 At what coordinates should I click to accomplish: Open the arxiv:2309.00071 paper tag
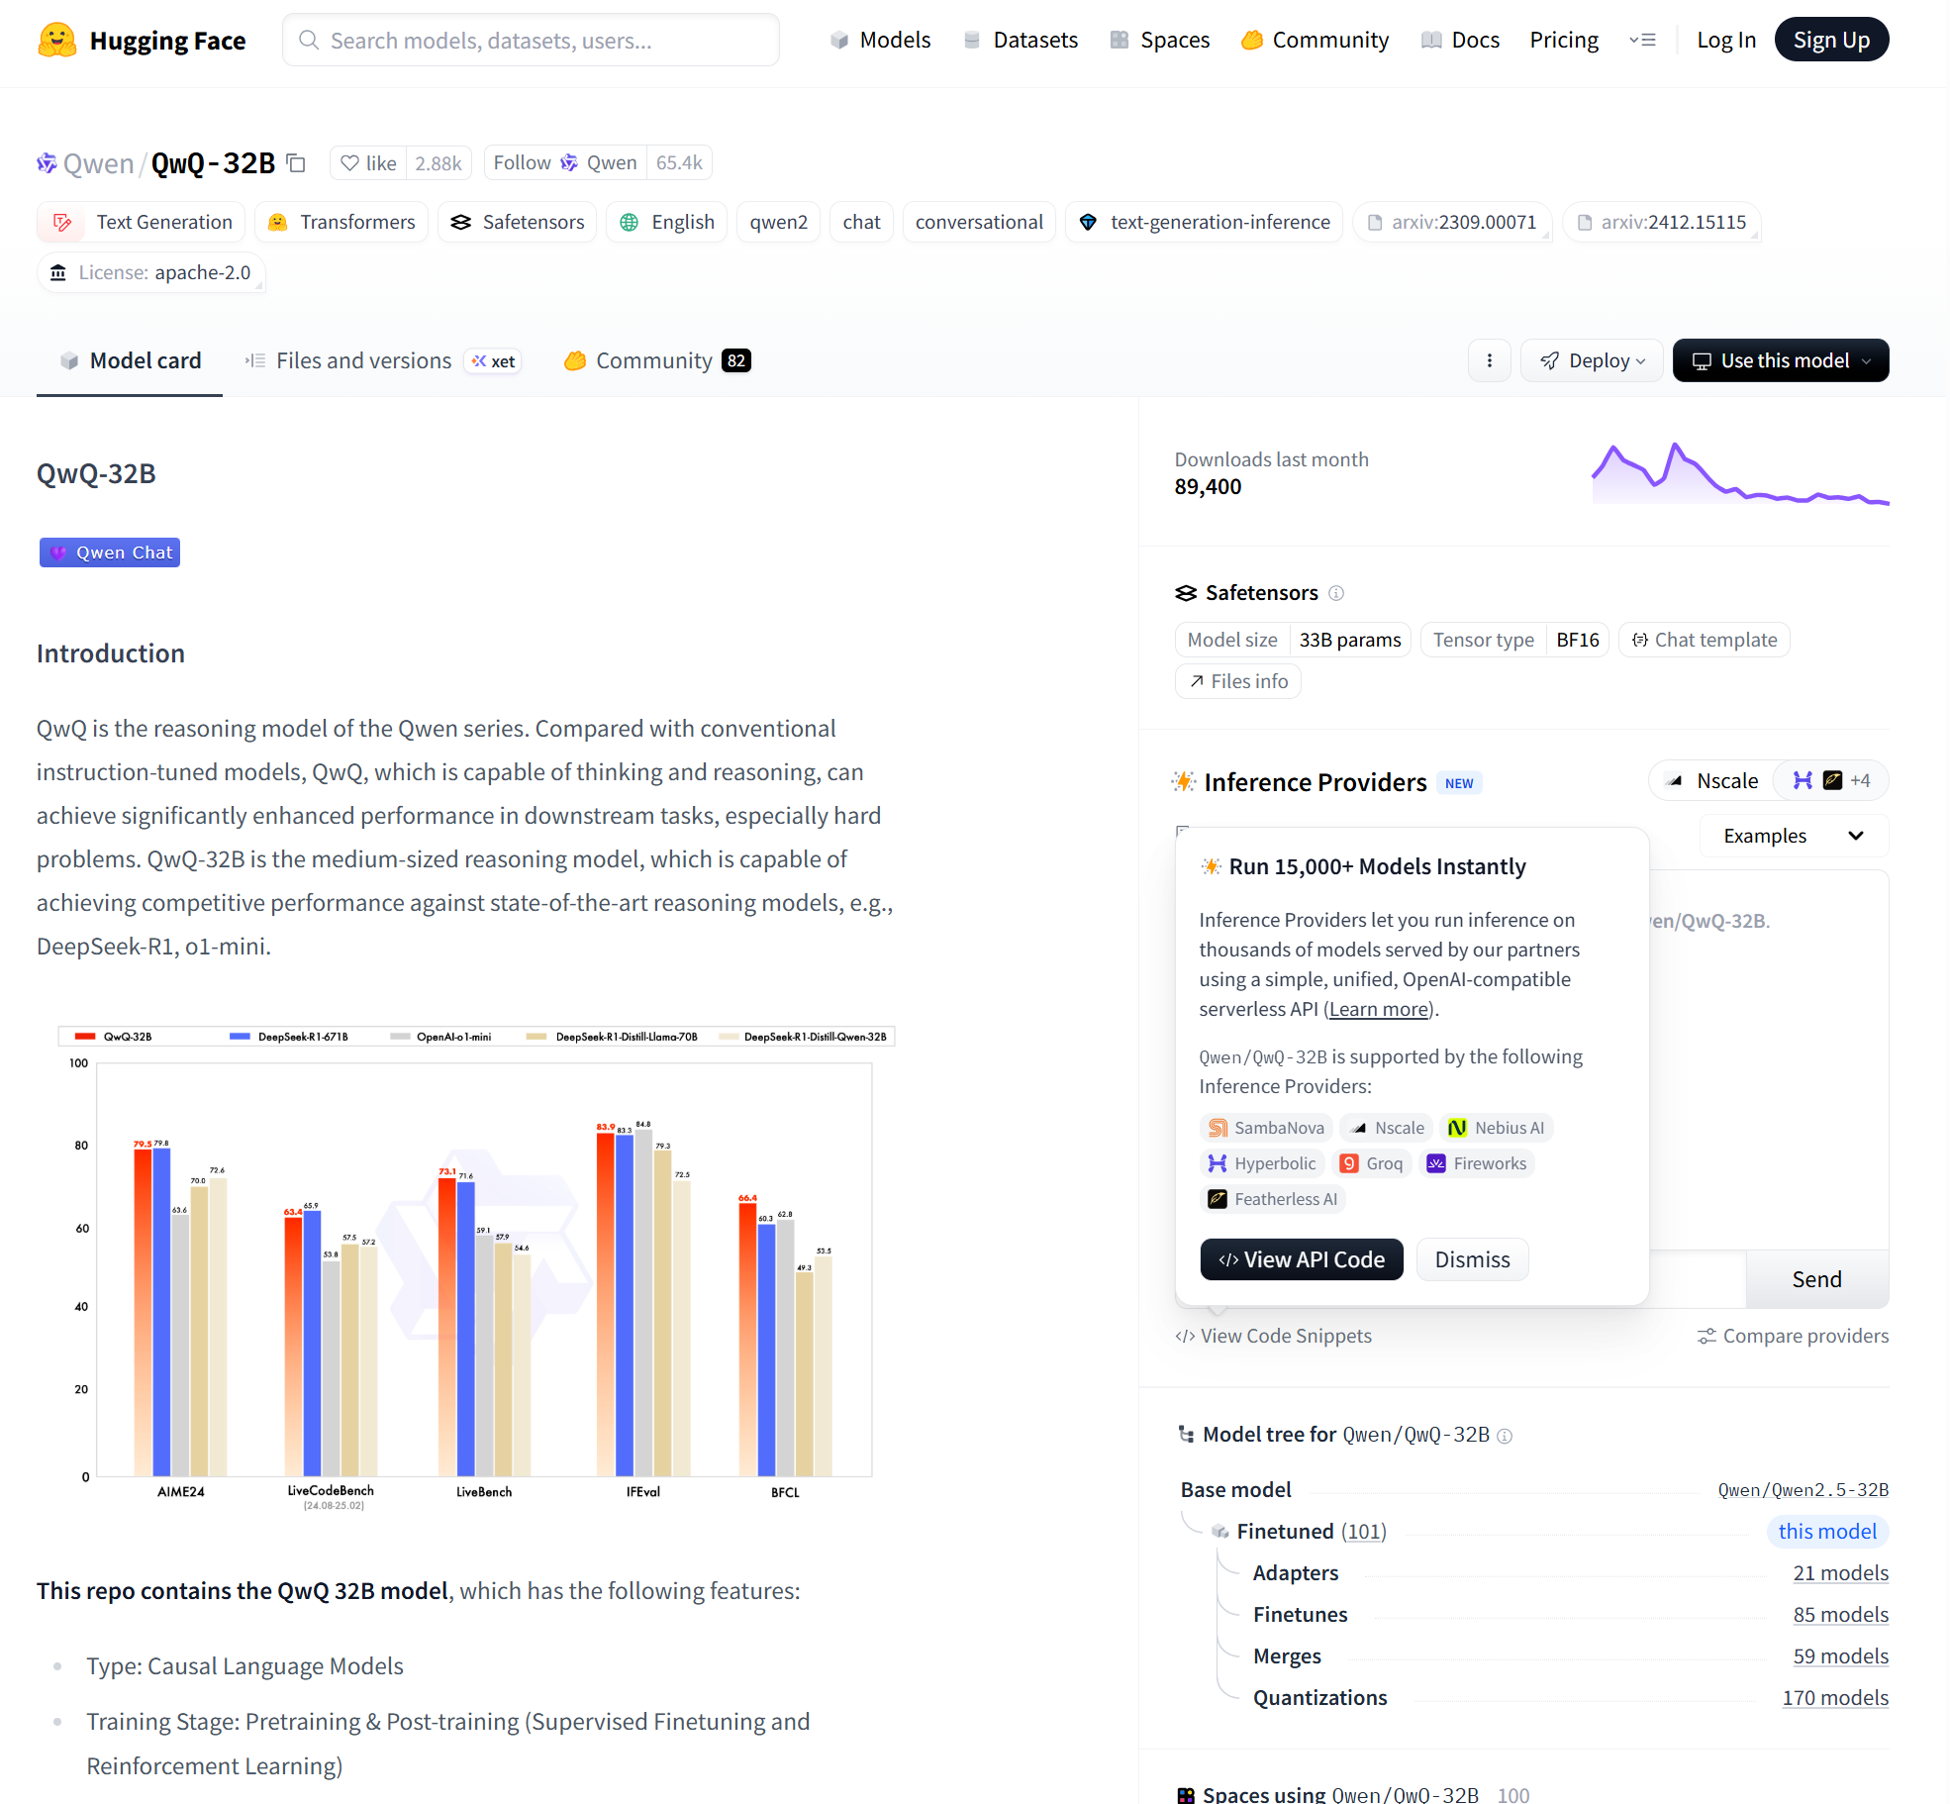point(1452,222)
